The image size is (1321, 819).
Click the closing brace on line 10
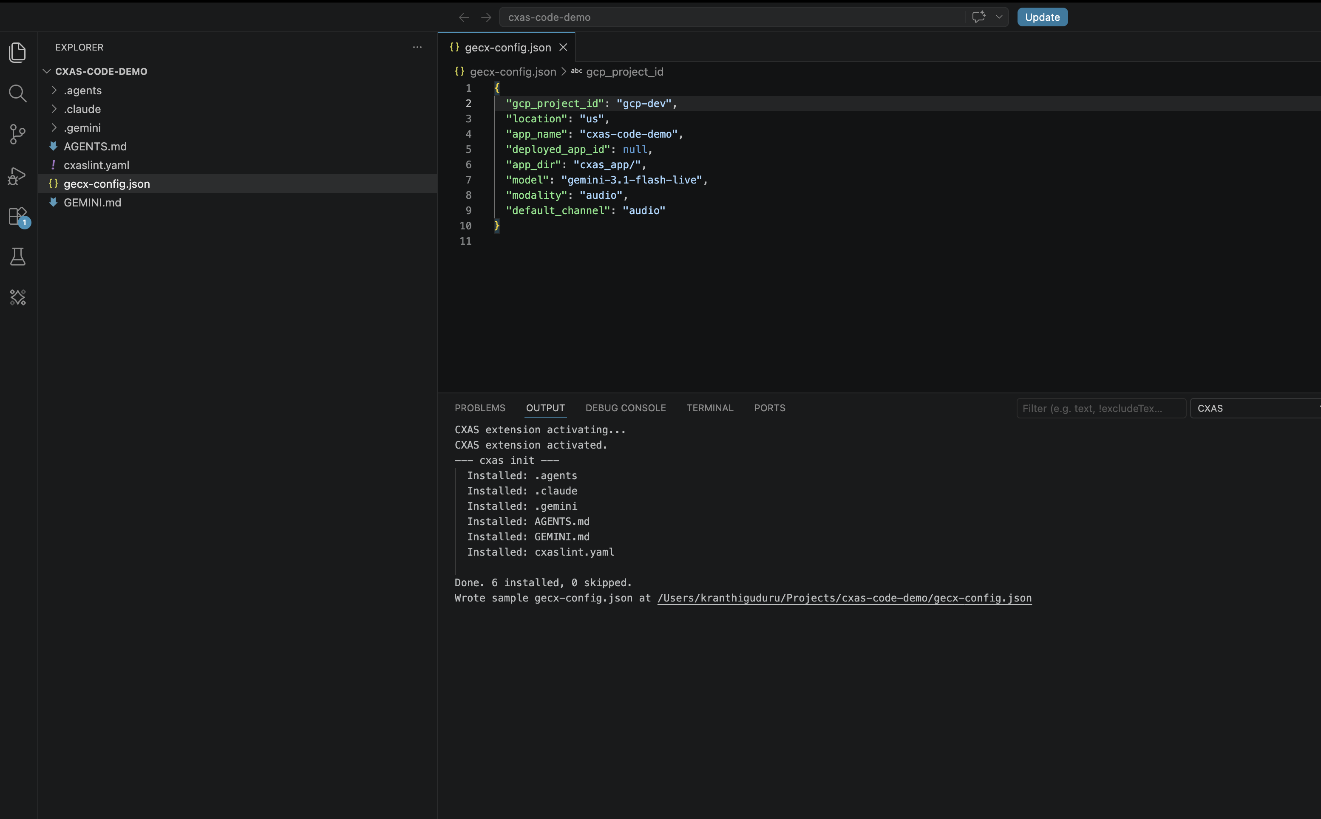[x=497, y=226]
